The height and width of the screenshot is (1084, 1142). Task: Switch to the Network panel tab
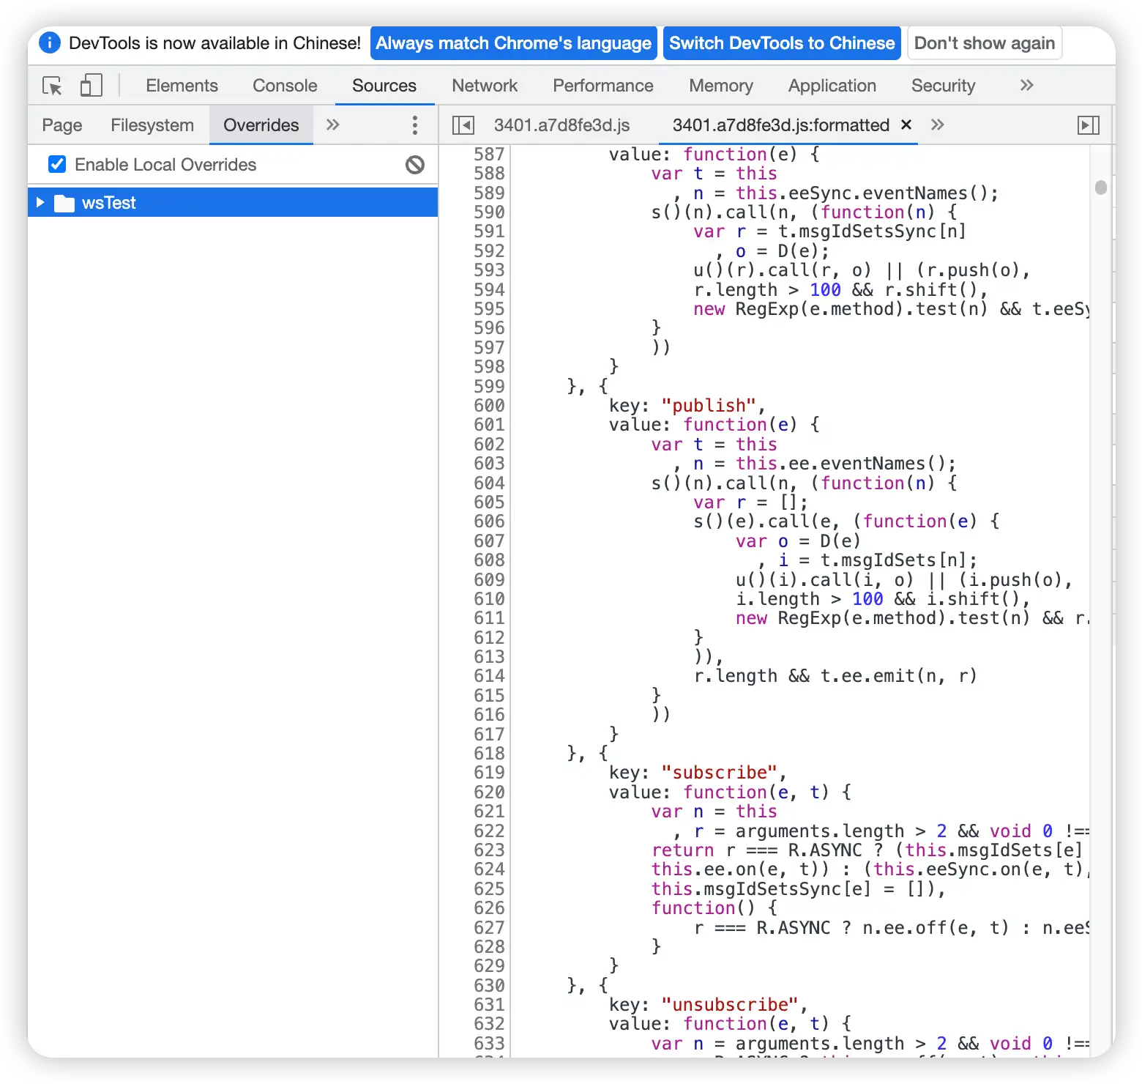pos(485,86)
